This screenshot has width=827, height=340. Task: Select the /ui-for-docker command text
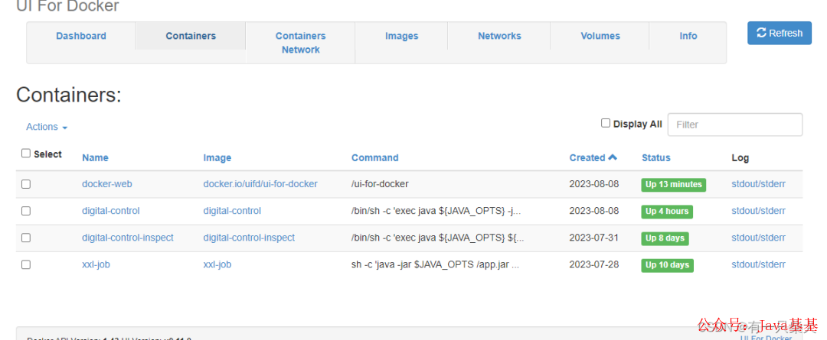click(x=380, y=184)
